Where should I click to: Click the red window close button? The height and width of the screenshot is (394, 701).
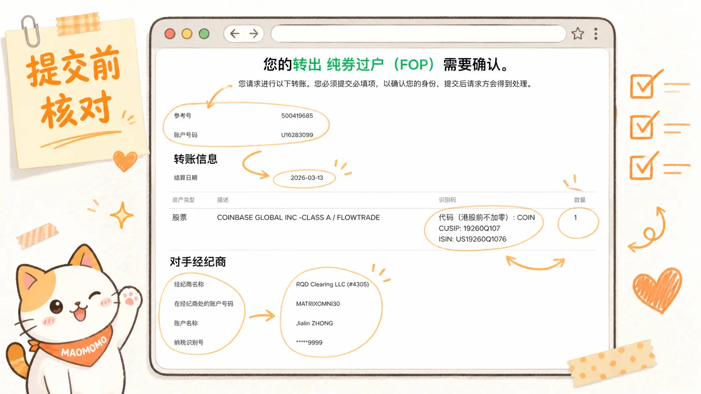click(170, 34)
